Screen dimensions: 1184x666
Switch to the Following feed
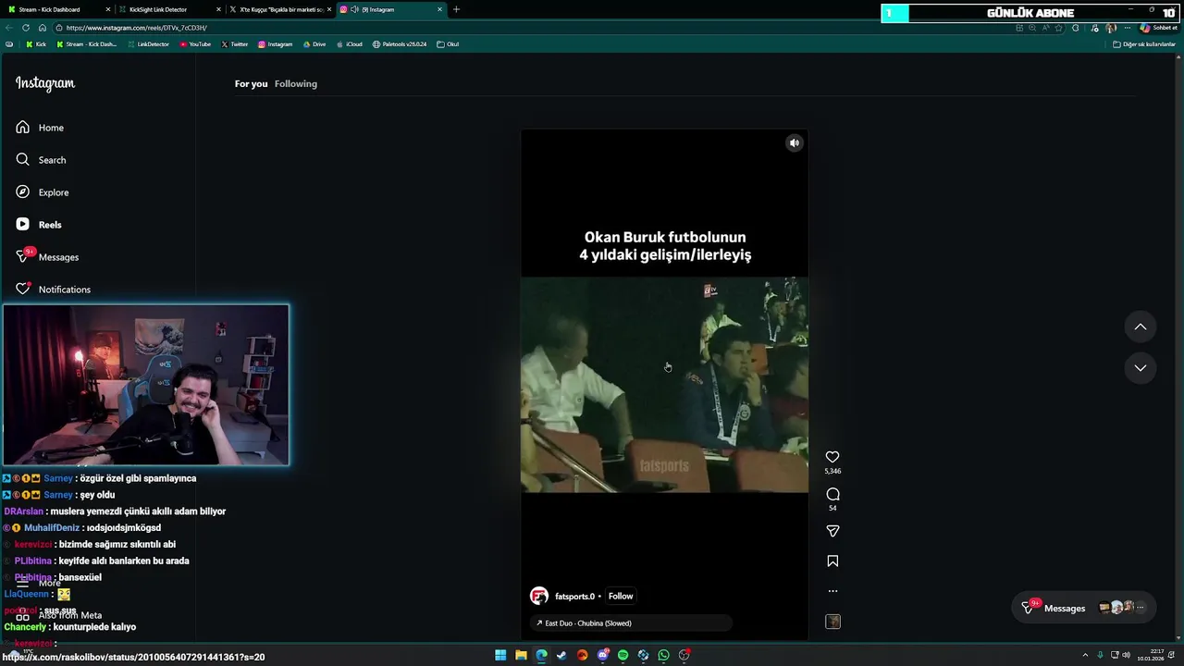pos(296,84)
